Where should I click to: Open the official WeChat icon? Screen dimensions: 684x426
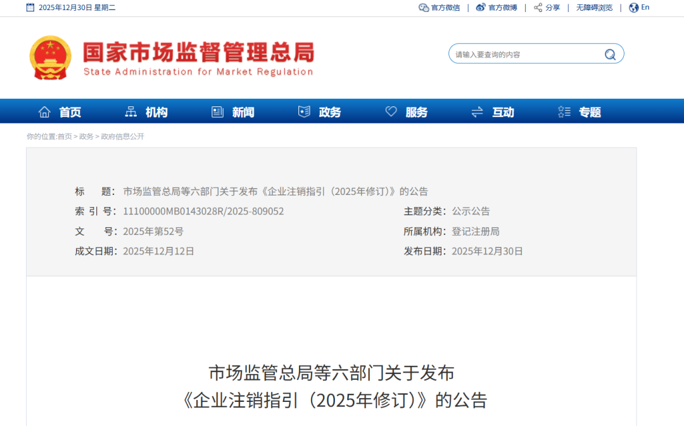[424, 8]
